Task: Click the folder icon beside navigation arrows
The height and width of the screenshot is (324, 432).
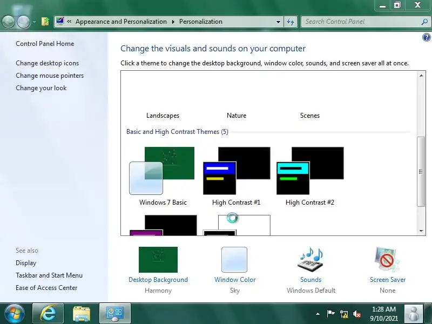Action: click(45, 22)
